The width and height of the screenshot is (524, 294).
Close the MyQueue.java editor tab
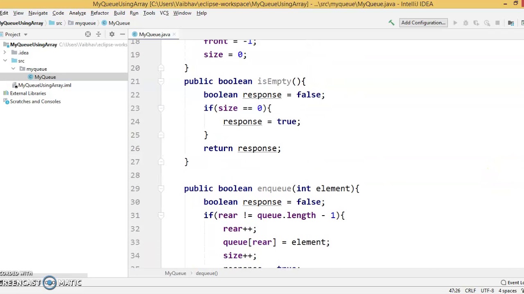pyautogui.click(x=174, y=34)
